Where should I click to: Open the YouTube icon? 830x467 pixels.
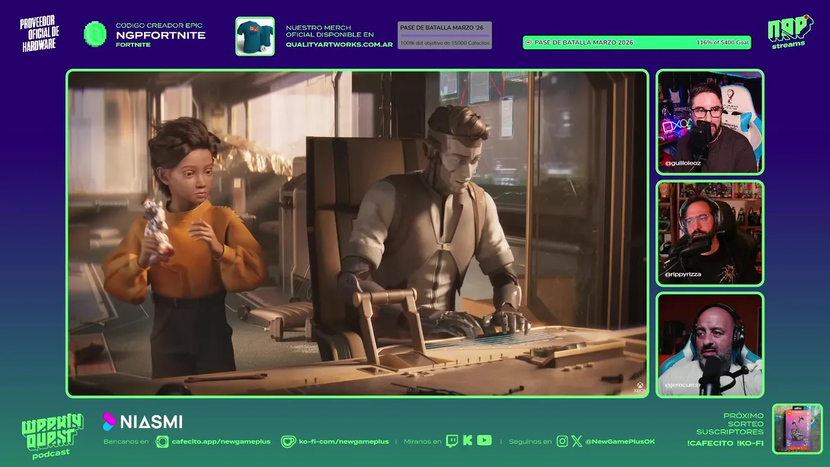pyautogui.click(x=484, y=440)
